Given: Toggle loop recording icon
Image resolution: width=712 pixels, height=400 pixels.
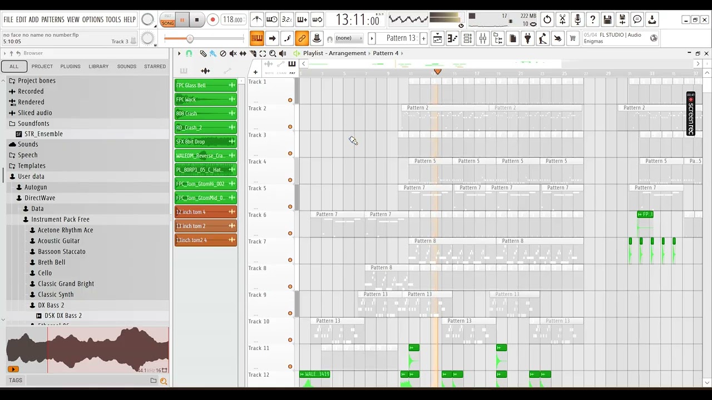Looking at the screenshot, I should coord(317,19).
